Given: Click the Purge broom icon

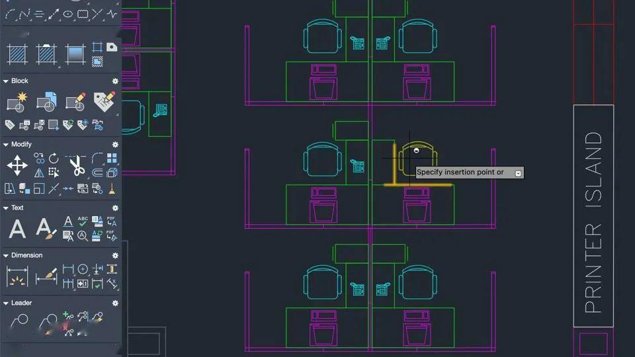Looking at the screenshot, I should coord(112,188).
